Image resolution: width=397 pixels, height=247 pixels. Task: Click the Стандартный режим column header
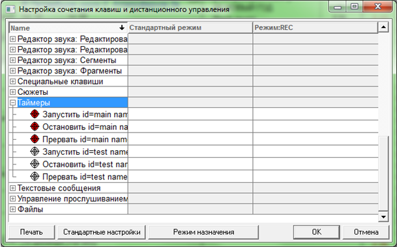[x=190, y=27]
